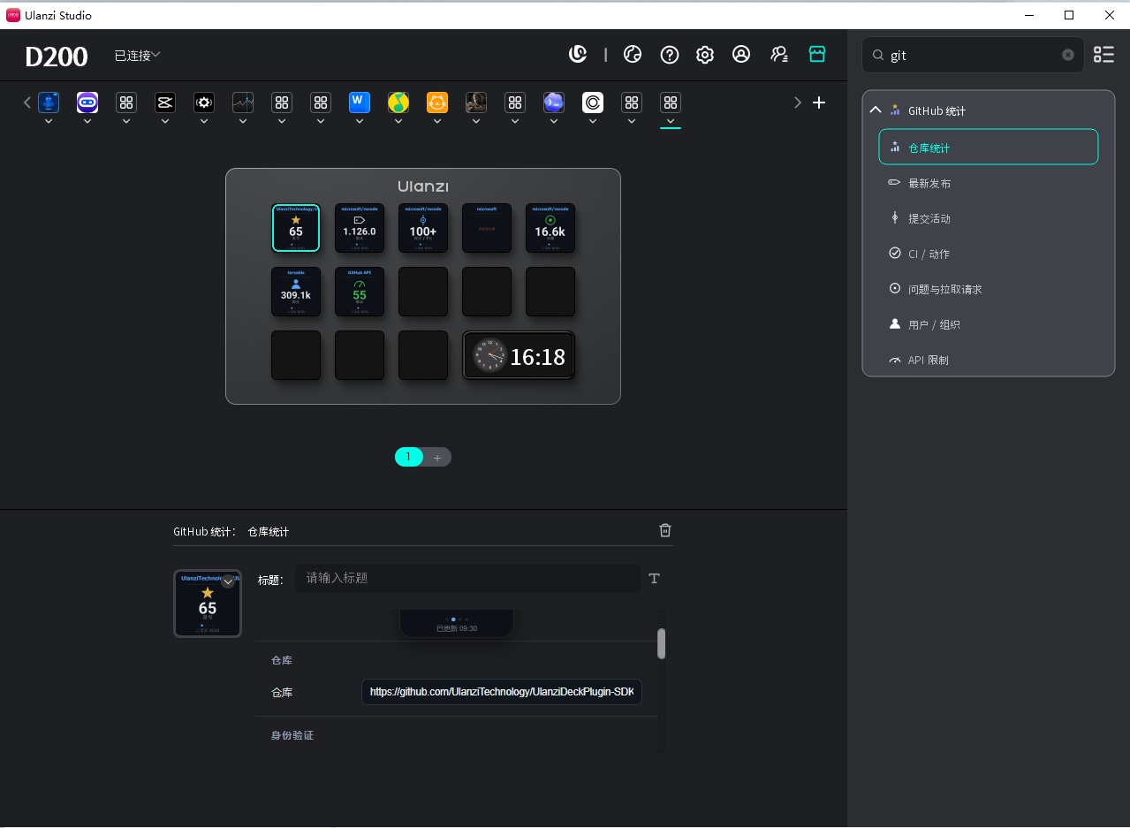Delete the action using trash icon

point(665,530)
